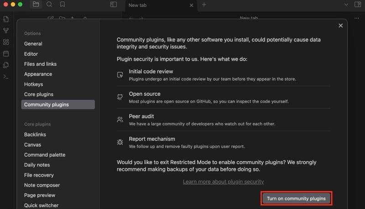The height and width of the screenshot is (209, 365).
Task: Click Turn on community plugins button
Action: coord(296,199)
